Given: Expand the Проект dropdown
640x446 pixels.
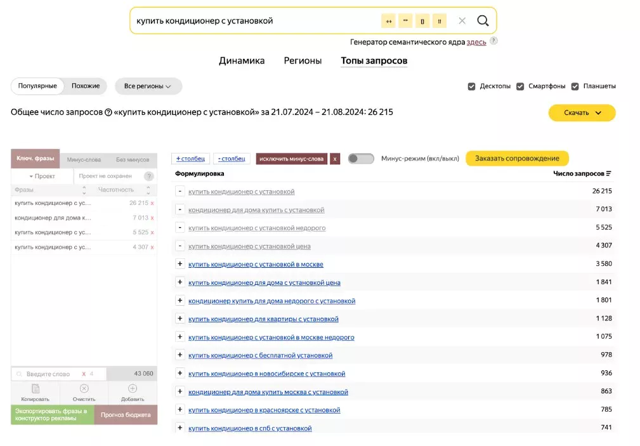Looking at the screenshot, I should [42, 176].
